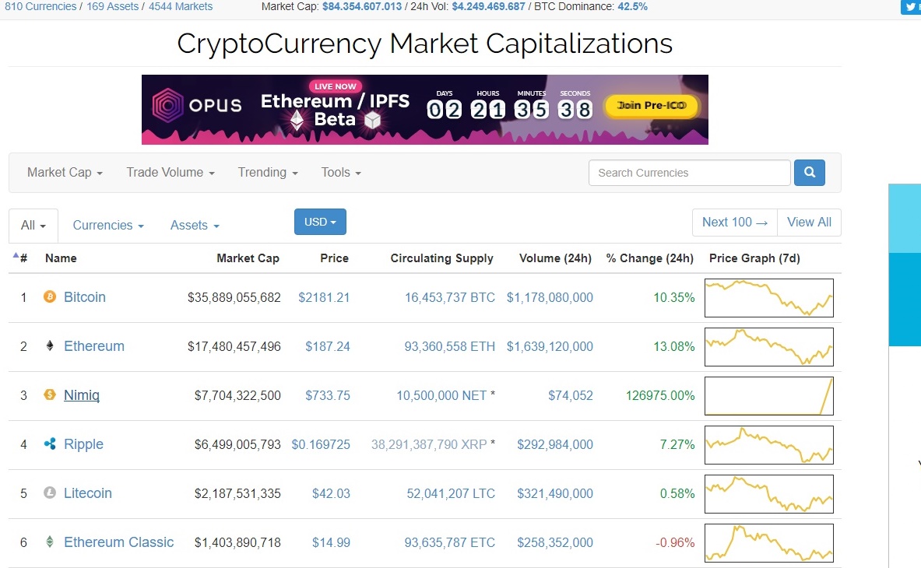Click the Bitcoin coin icon
The image size is (921, 568).
[49, 297]
